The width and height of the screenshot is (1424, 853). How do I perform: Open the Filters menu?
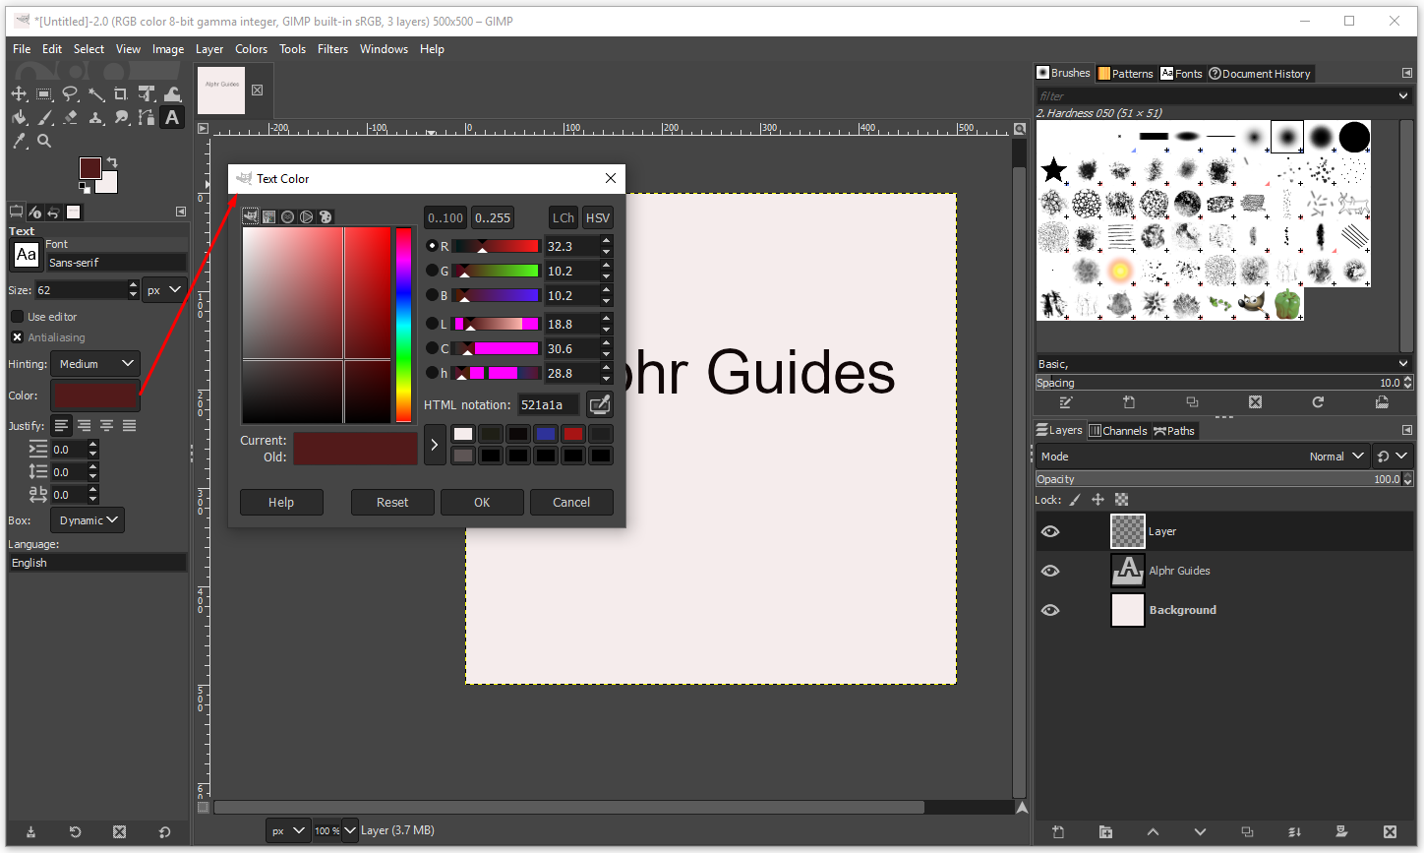(x=332, y=49)
